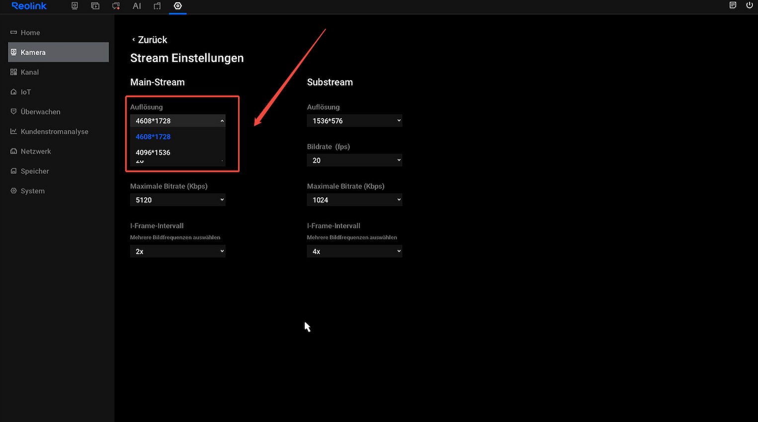This screenshot has height=422, width=758.
Task: Open Speicher in the sidebar
Action: pyautogui.click(x=58, y=171)
